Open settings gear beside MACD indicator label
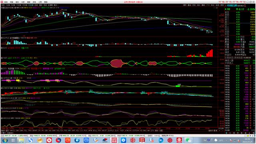 coord(2,98)
